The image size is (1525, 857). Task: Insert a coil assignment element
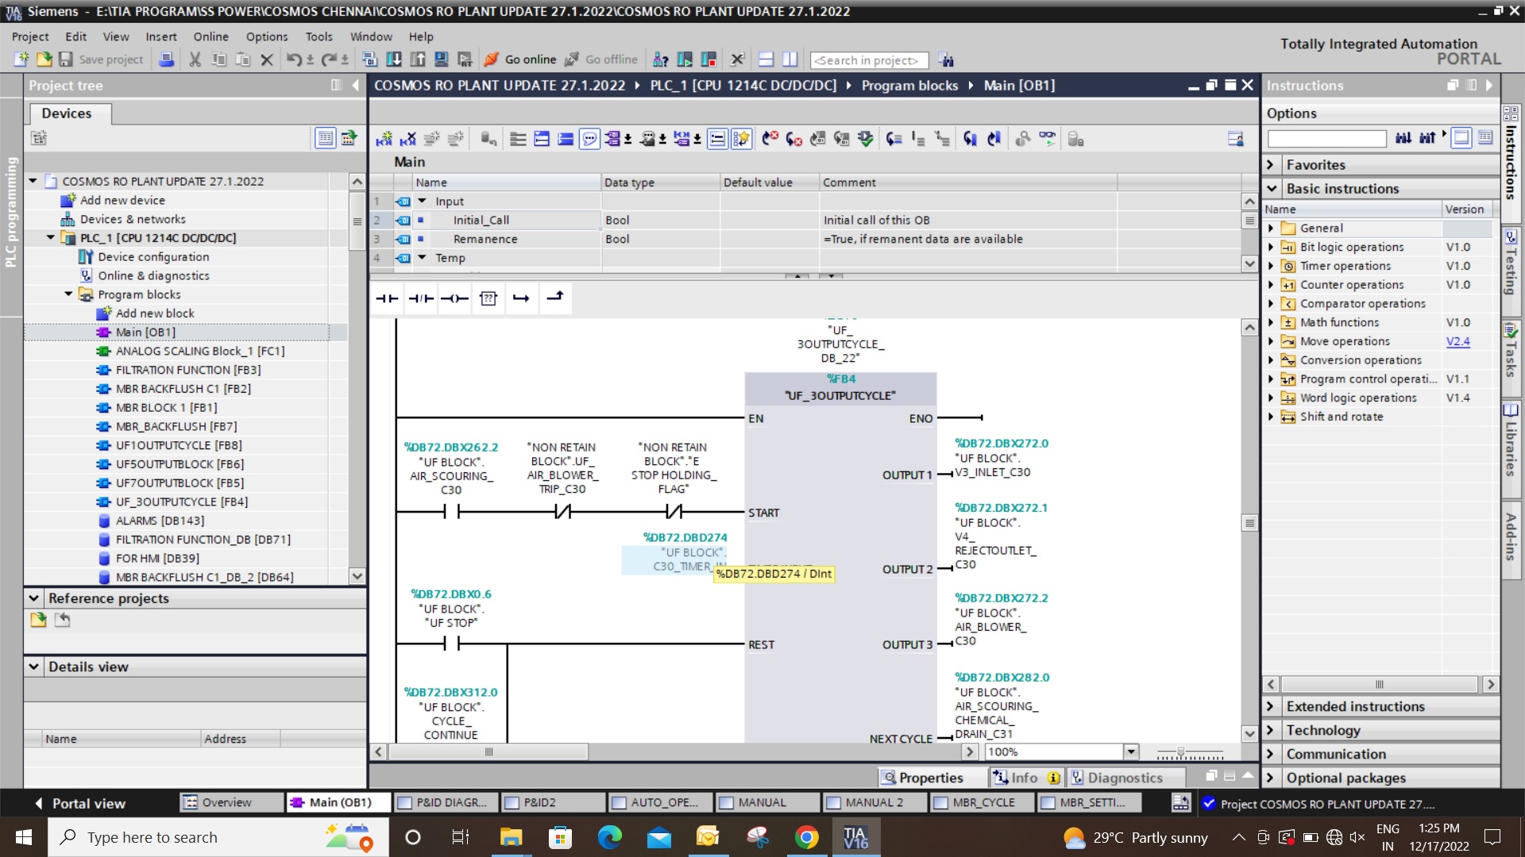click(x=454, y=298)
